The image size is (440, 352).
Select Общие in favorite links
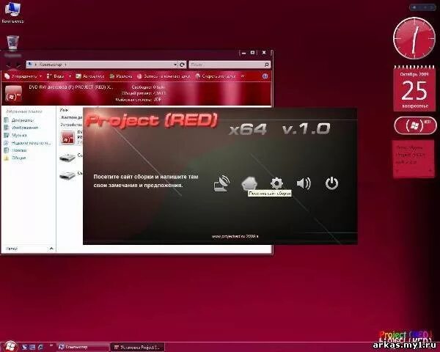coord(15,158)
